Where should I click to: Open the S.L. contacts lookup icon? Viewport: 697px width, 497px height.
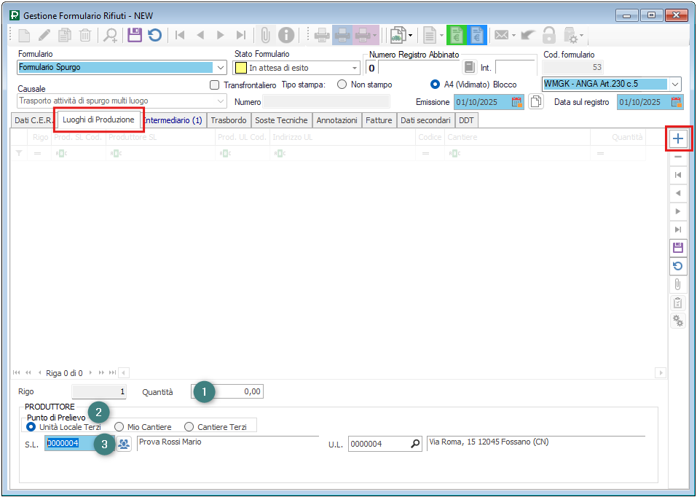(124, 444)
